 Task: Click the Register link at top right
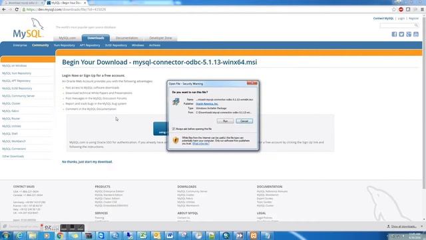tap(413, 19)
